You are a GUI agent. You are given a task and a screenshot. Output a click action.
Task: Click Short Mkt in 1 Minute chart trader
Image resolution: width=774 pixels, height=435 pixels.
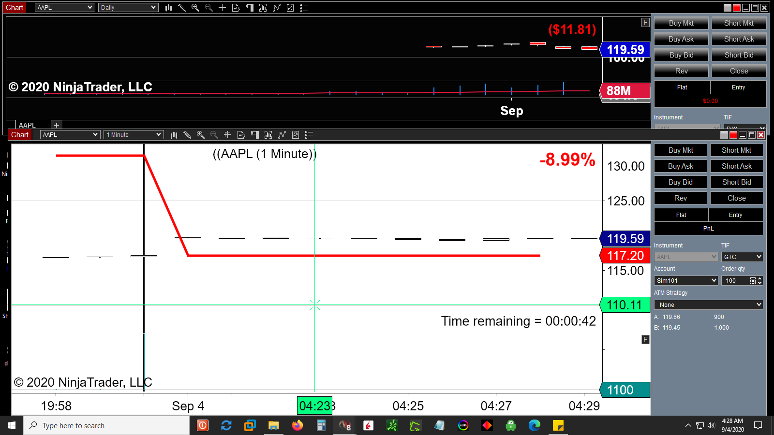737,150
